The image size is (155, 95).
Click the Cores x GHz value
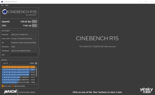[x=24, y=39]
